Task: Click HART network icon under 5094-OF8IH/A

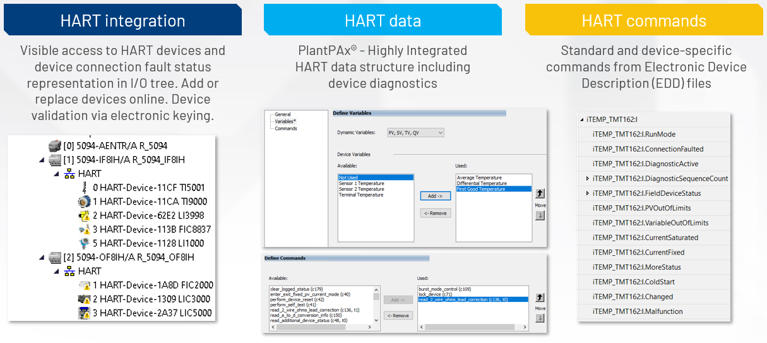Action: pos(69,271)
